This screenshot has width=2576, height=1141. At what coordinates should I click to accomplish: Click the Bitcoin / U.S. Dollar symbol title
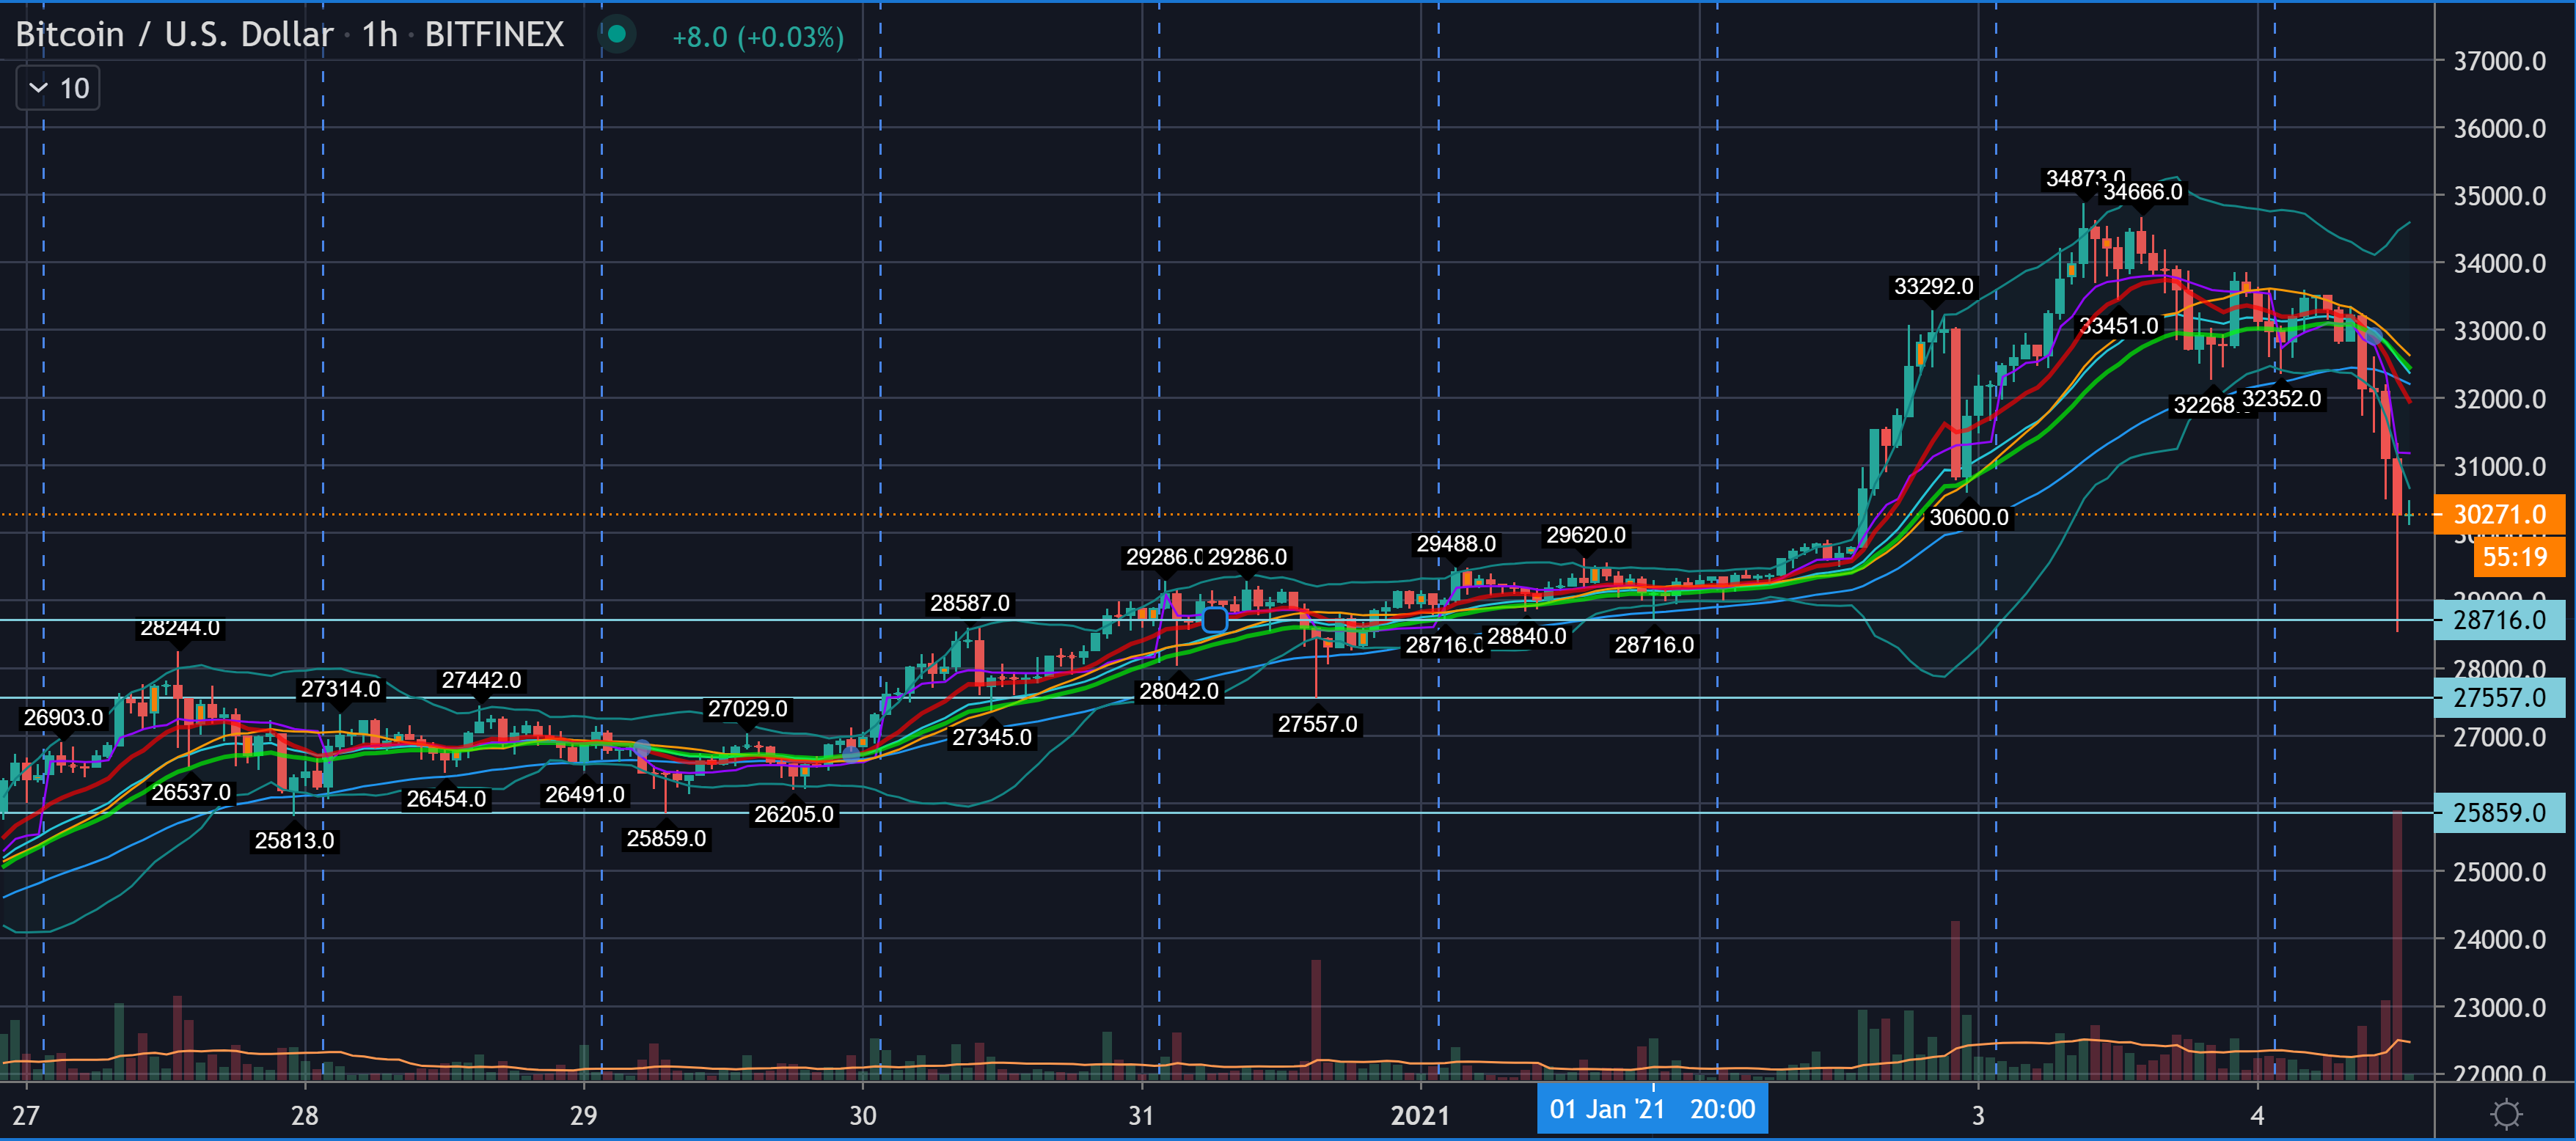(174, 35)
